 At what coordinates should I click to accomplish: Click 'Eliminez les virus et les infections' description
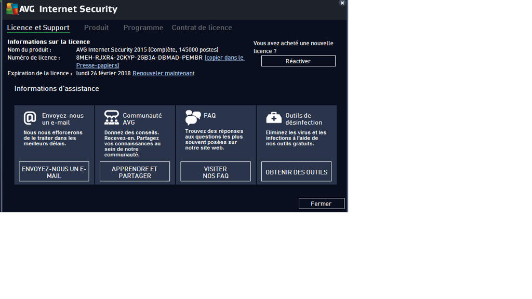[296, 138]
